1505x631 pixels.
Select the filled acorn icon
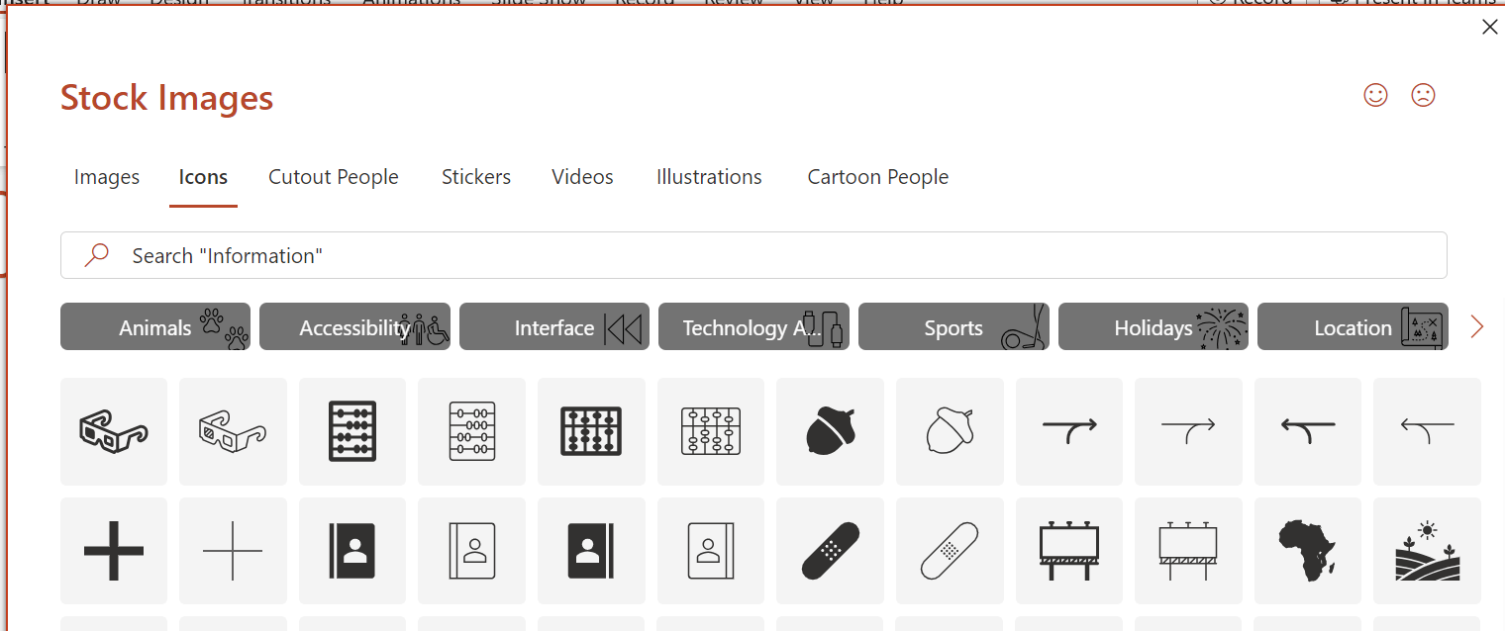point(830,431)
